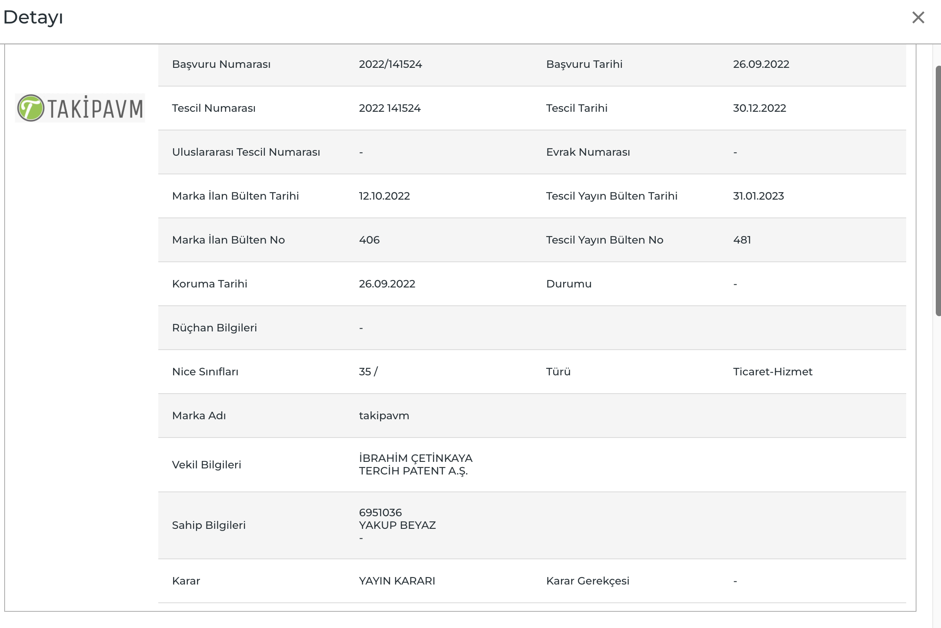The image size is (941, 628).
Task: Click the attorney name İBRAHİM ÇETİNKAYA
Action: [416, 458]
